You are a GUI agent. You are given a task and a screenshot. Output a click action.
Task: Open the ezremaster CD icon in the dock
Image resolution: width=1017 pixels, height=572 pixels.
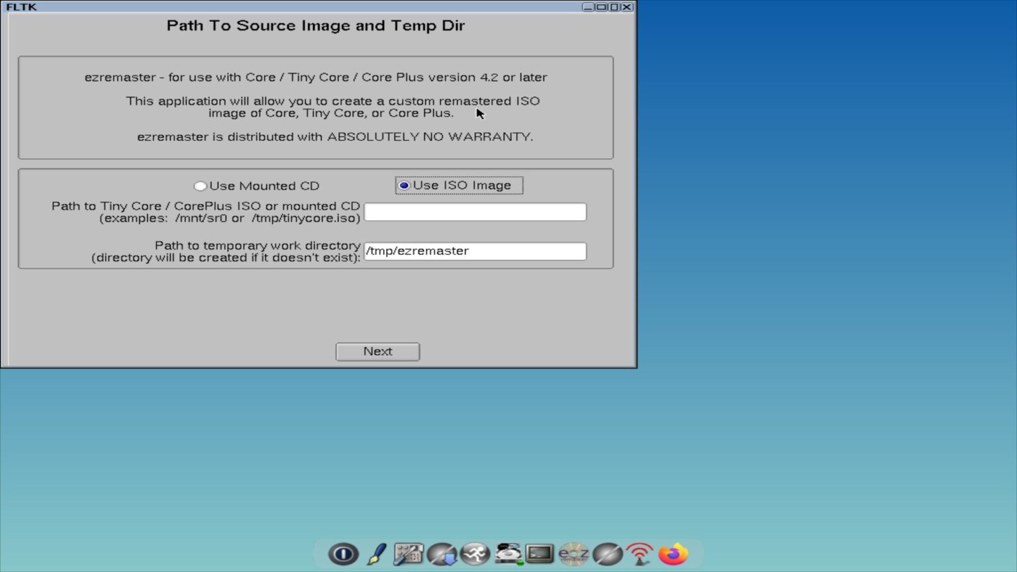tap(574, 553)
